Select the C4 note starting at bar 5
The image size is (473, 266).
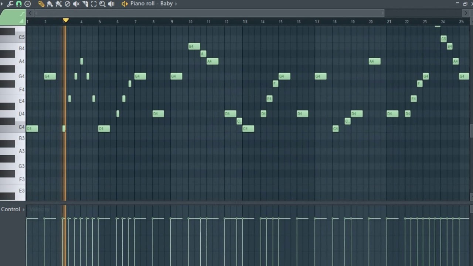(104, 129)
